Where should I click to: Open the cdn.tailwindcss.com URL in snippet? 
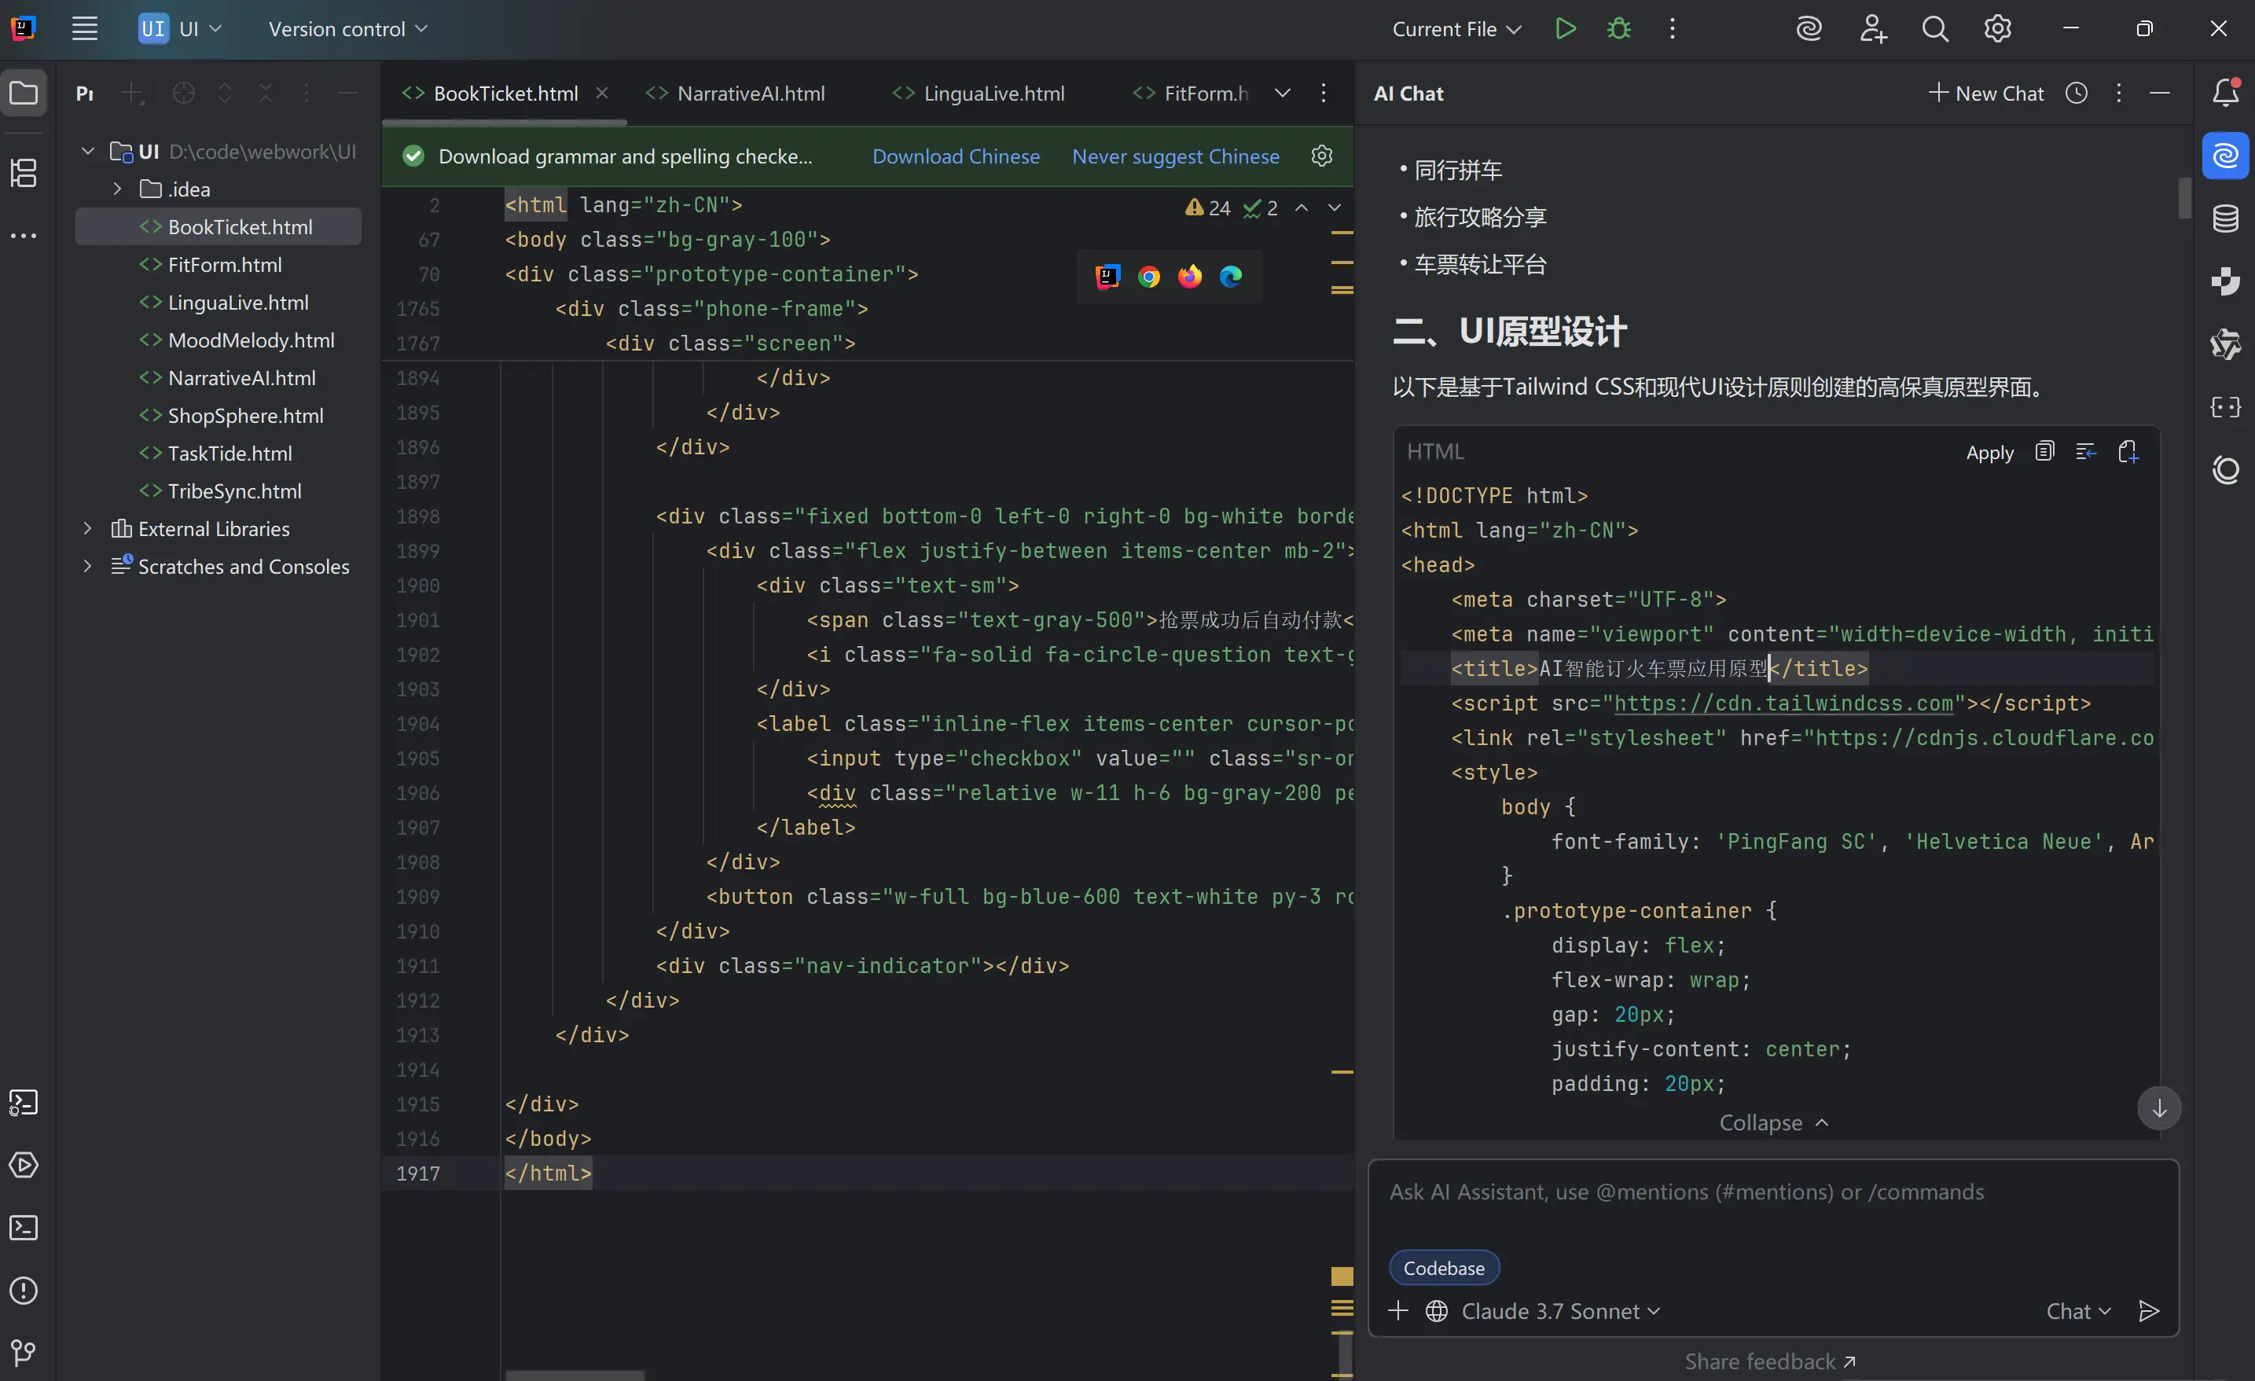(1783, 703)
